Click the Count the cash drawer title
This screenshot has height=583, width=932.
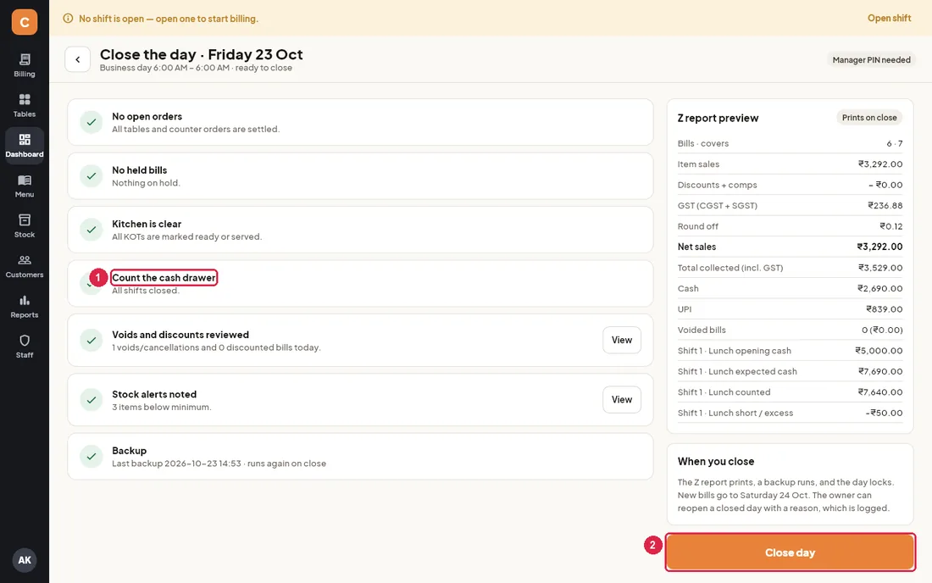[164, 278]
